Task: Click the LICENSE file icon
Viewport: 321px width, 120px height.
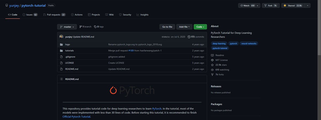Action: tap(61, 63)
